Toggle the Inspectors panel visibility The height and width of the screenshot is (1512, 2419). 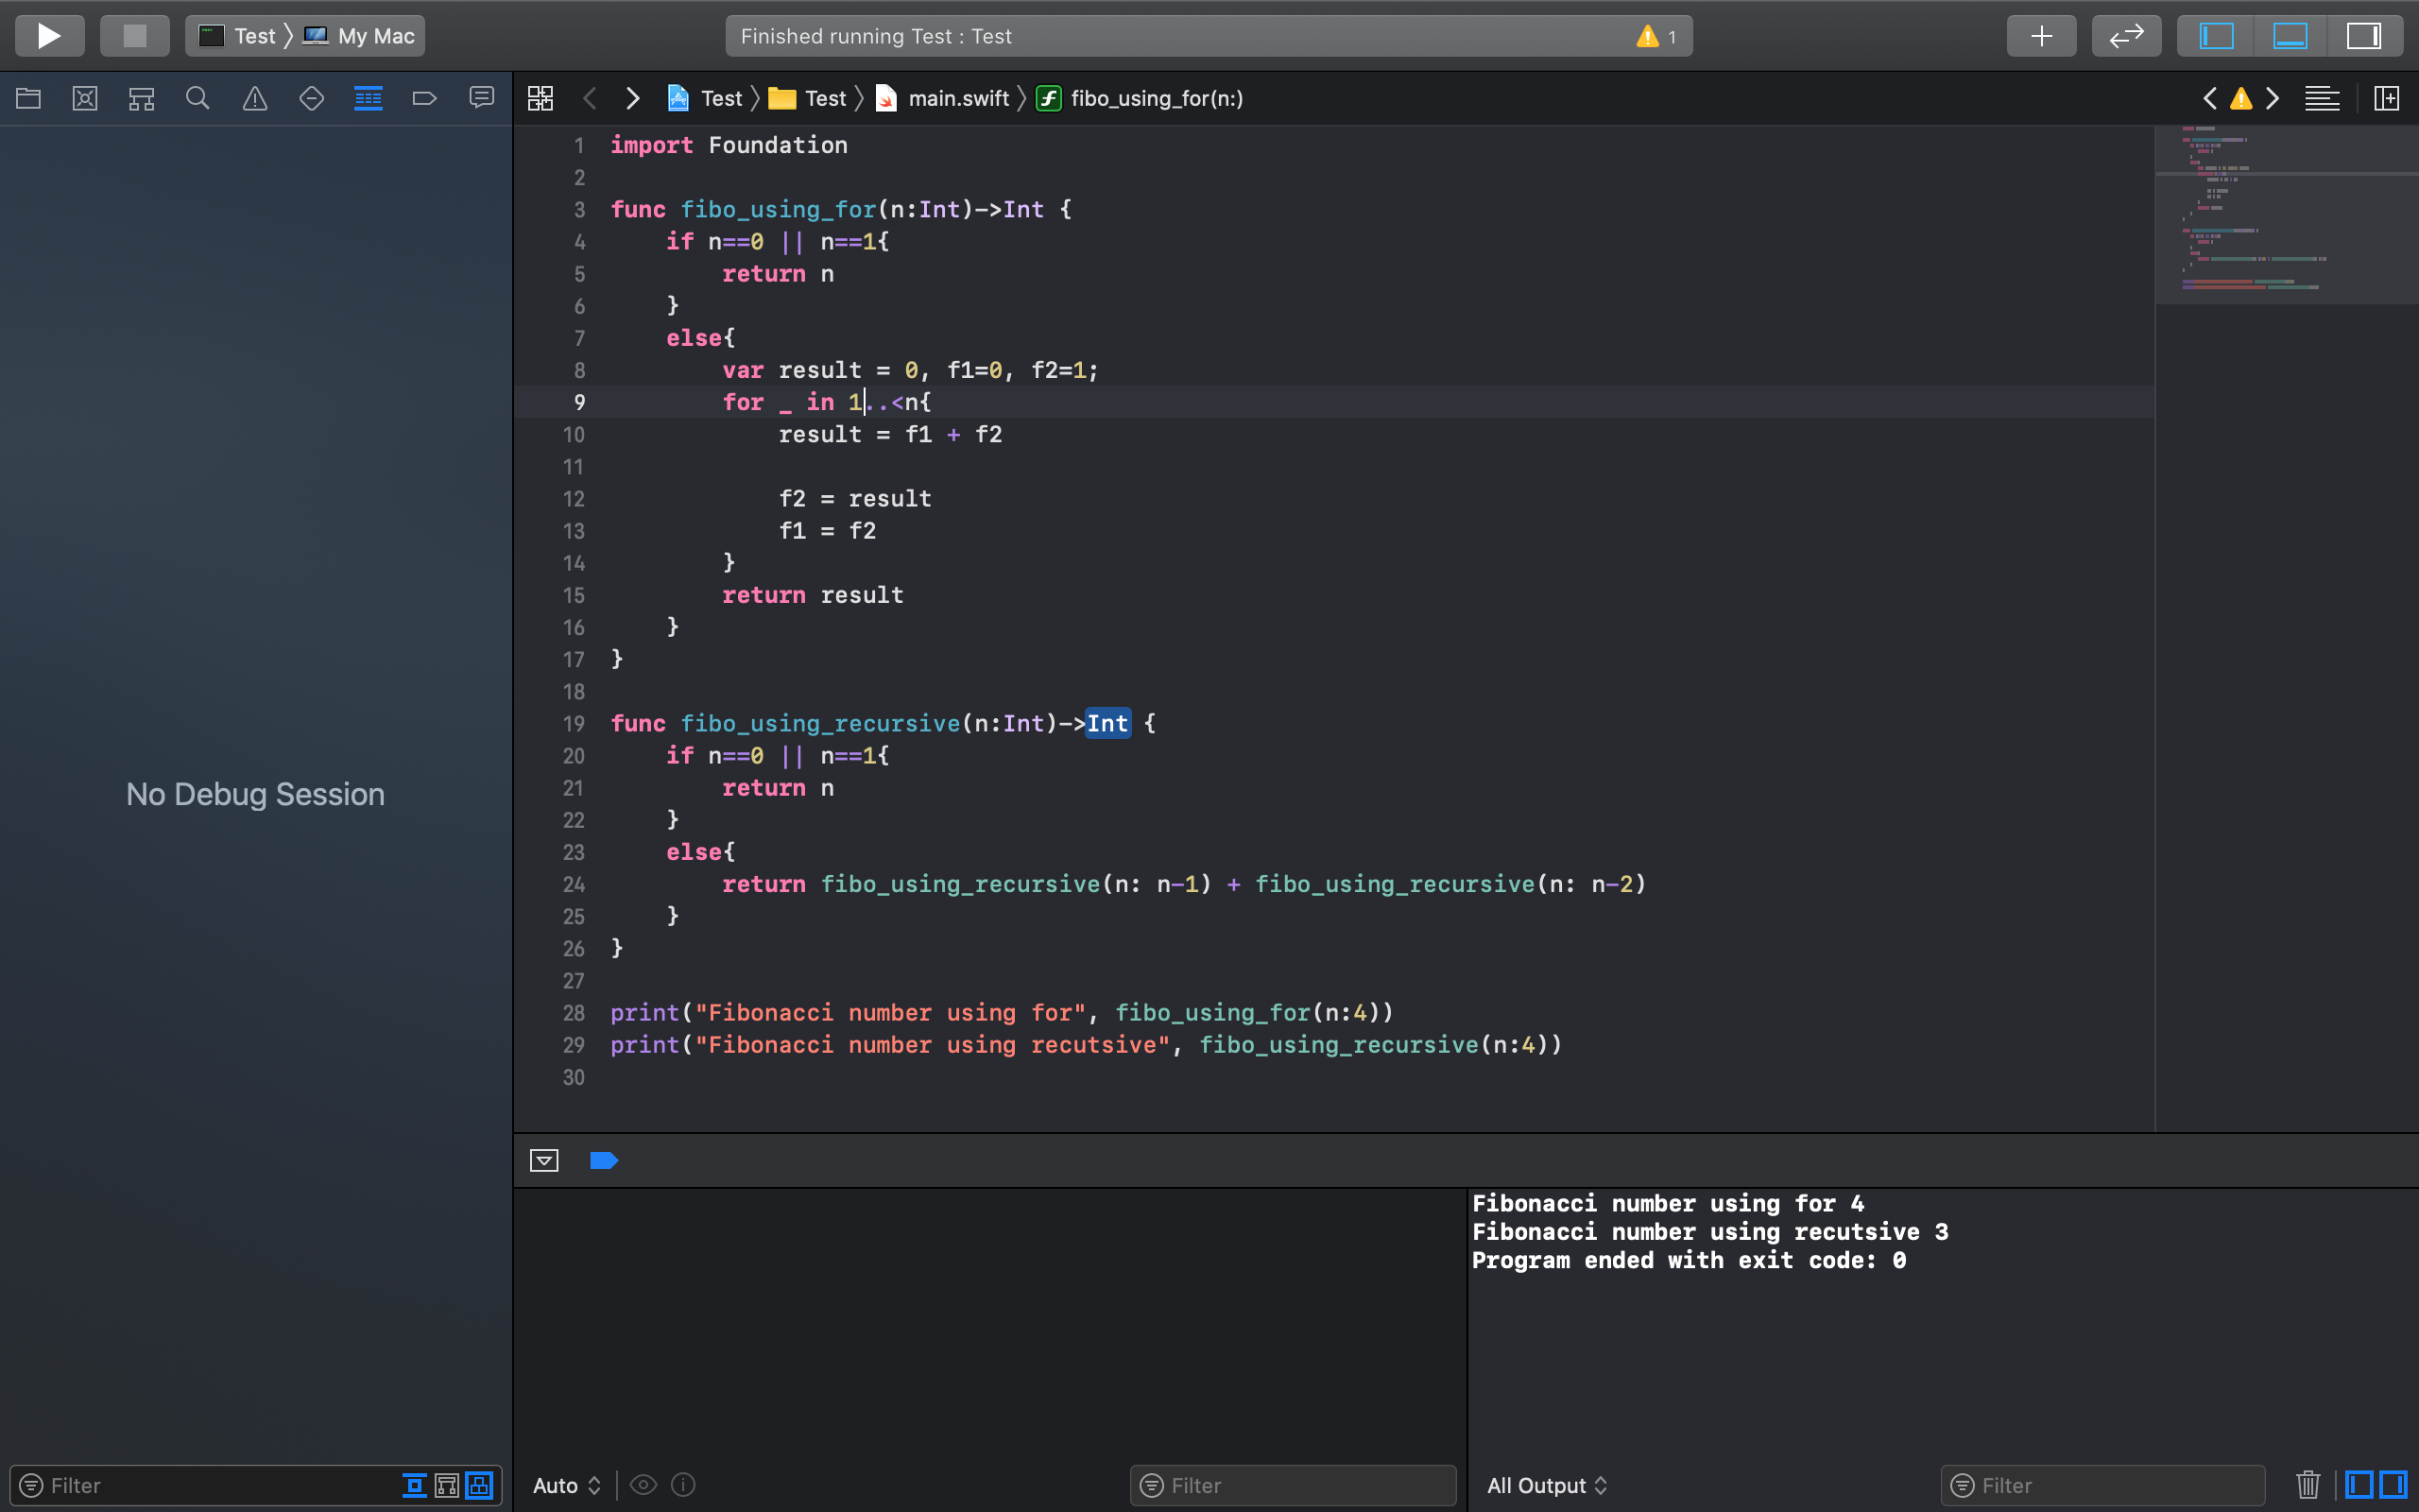(2364, 36)
